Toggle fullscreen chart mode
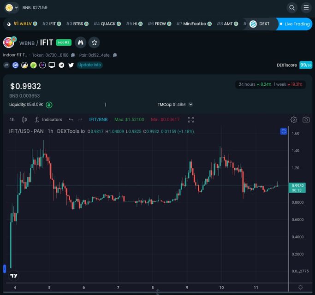This screenshot has width=315, height=295. pyautogui.click(x=191, y=120)
